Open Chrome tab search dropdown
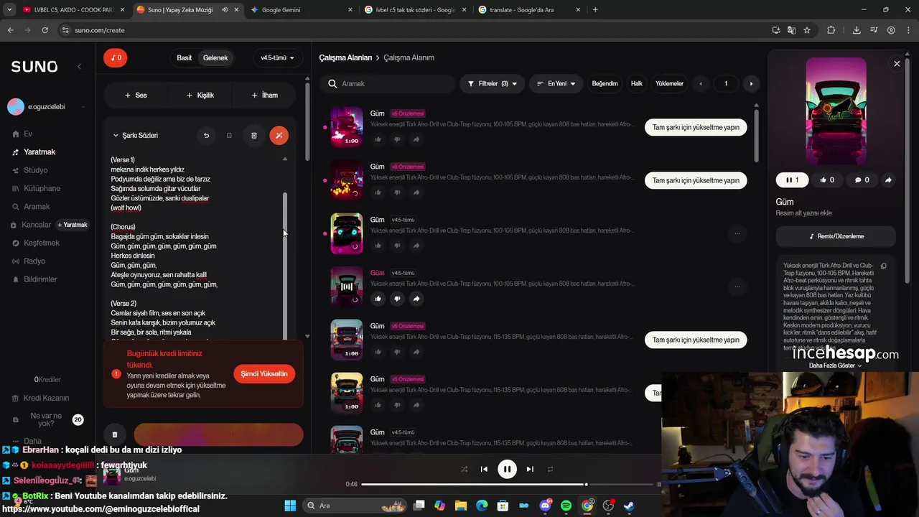Viewport: 919px width, 517px height. [x=9, y=9]
